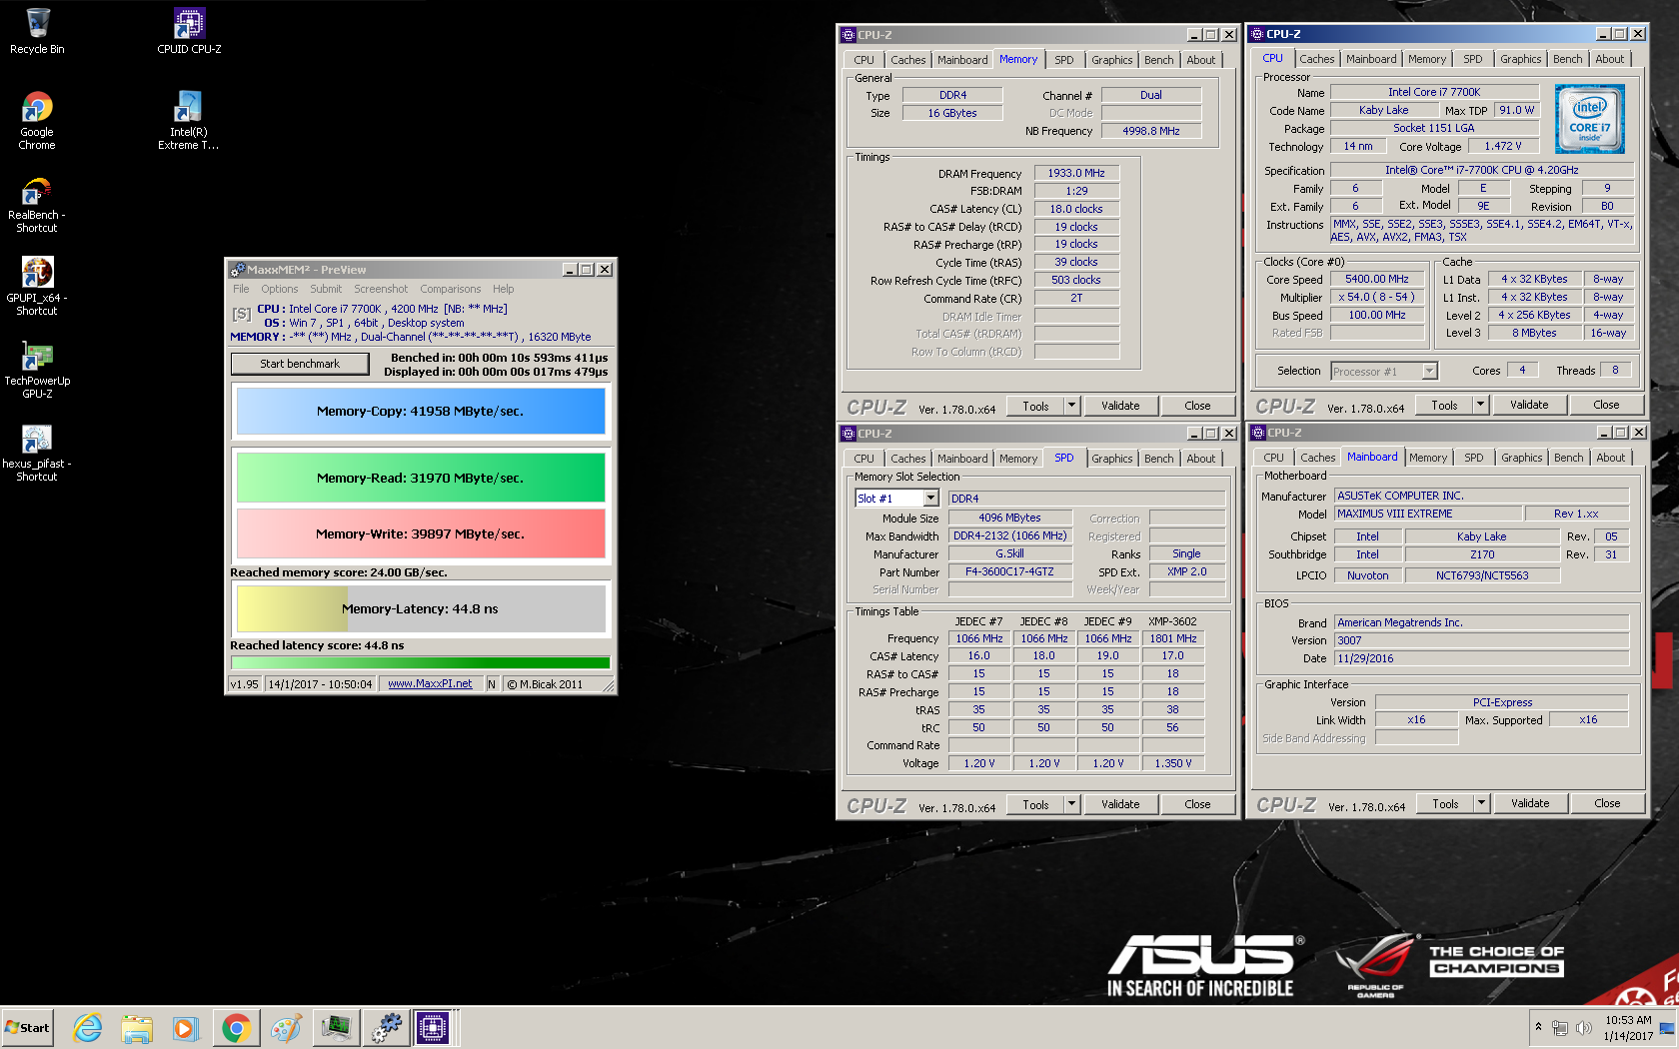
Task: Open the www.MaxxPI.net link
Action: pyautogui.click(x=430, y=684)
